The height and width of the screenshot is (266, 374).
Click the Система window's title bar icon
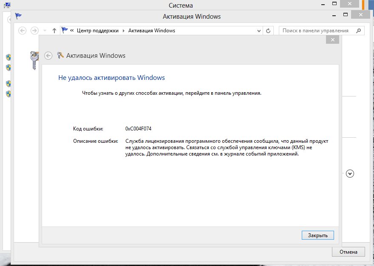7,5
